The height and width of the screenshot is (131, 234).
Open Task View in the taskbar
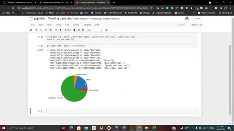tap(63, 128)
